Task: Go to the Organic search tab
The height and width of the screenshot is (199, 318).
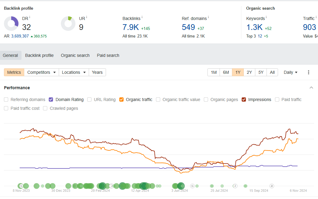Action: (x=75, y=55)
